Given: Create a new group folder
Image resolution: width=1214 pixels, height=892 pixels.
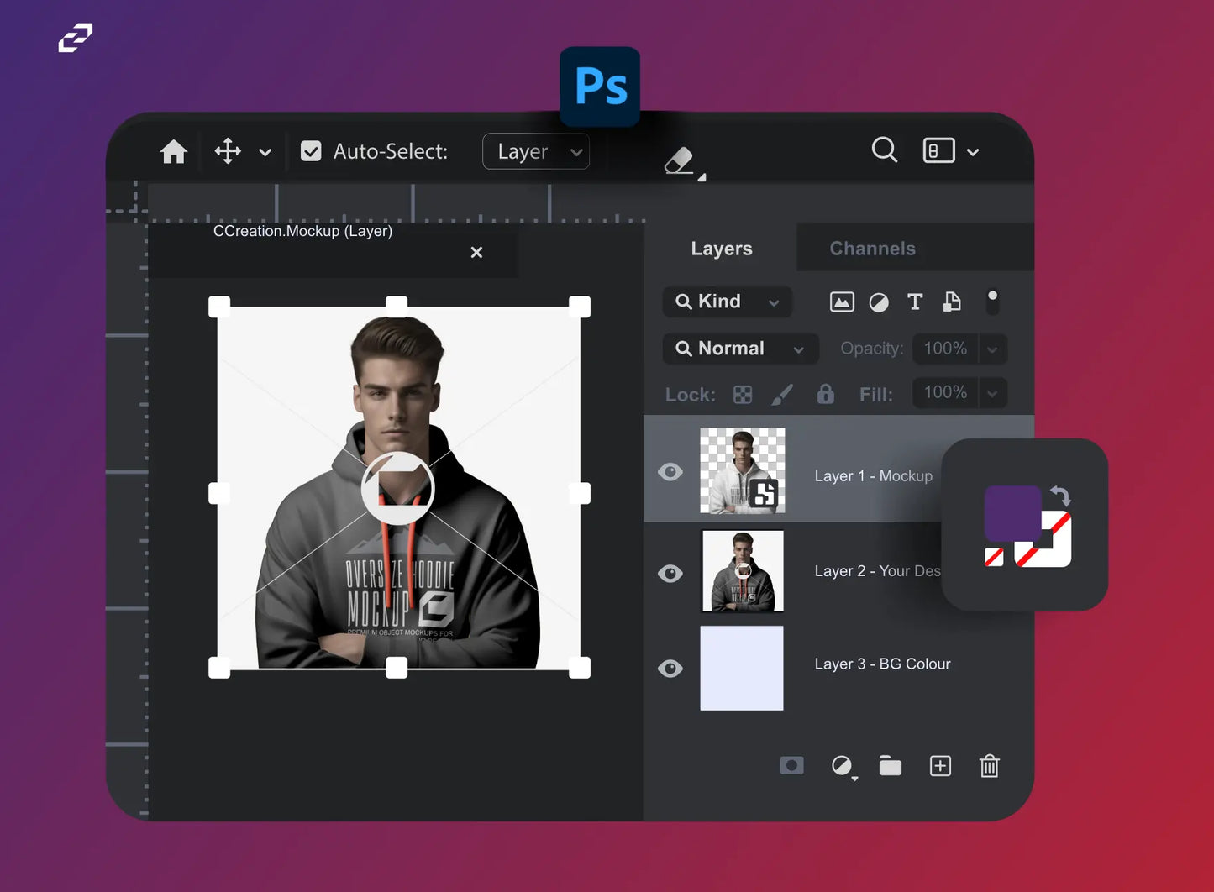Looking at the screenshot, I should pos(890,766).
